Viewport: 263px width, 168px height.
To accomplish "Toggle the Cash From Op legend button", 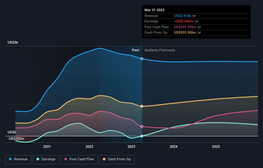I will (117, 159).
